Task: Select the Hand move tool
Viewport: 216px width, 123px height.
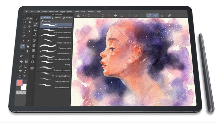Action: pos(30,22)
